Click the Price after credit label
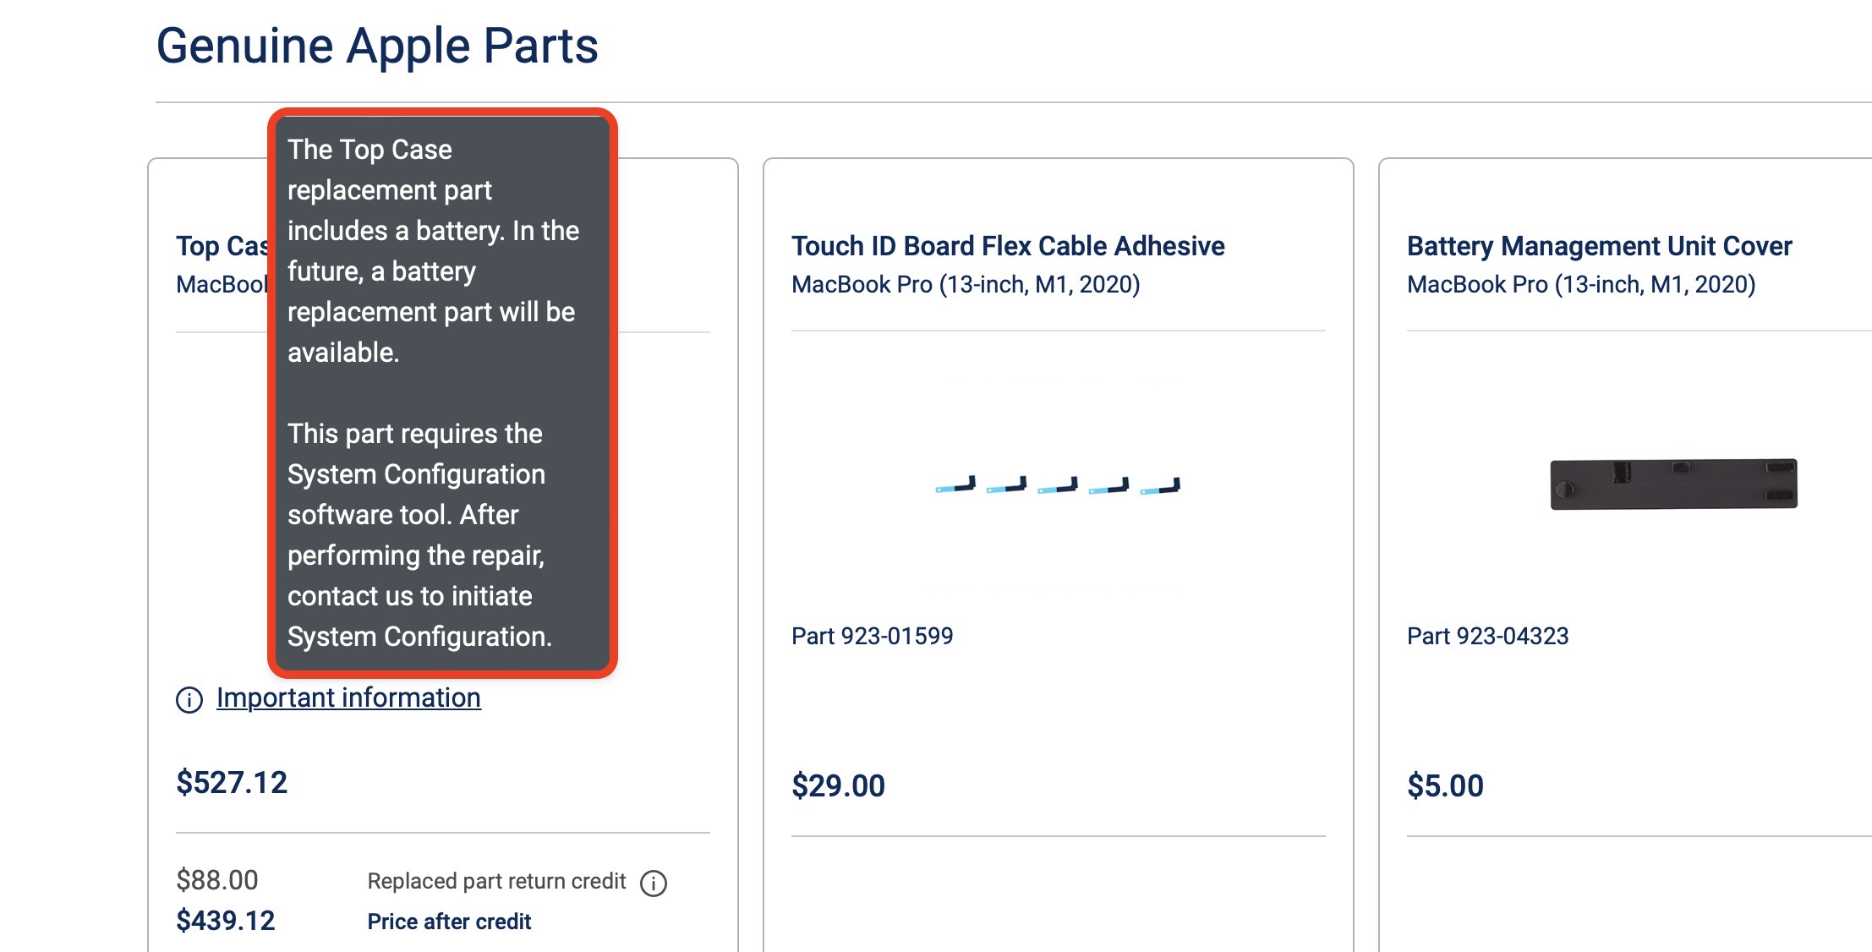 (x=449, y=922)
